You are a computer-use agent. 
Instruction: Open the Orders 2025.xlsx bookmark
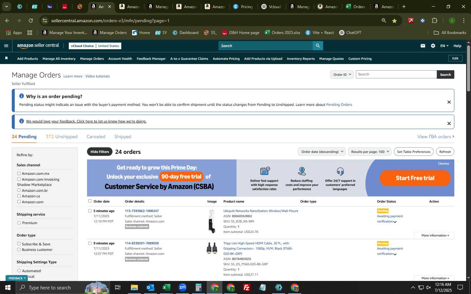coord(282,33)
